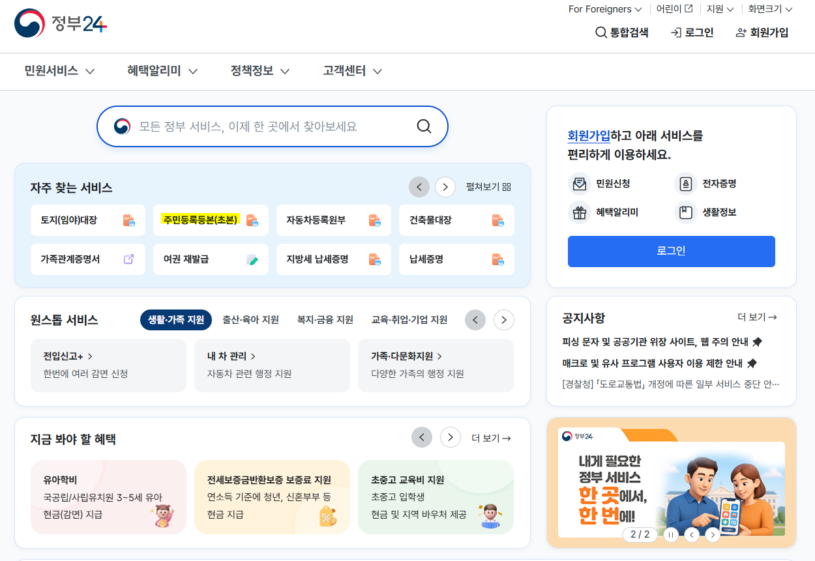Pause the banner carousel autoplay

pyautogui.click(x=670, y=534)
